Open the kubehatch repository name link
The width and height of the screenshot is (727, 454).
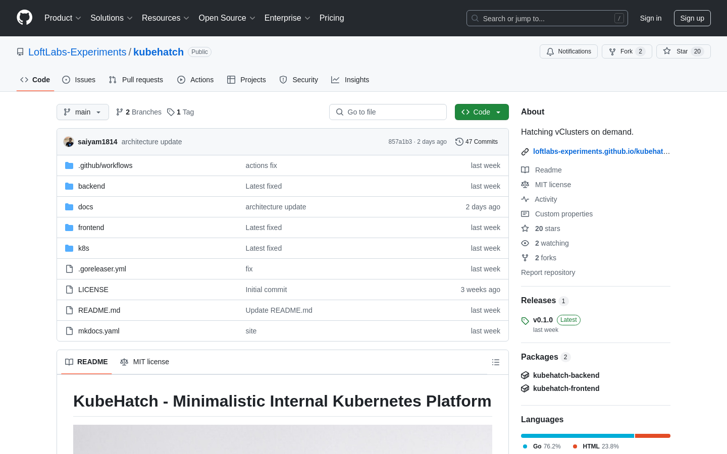(x=159, y=52)
